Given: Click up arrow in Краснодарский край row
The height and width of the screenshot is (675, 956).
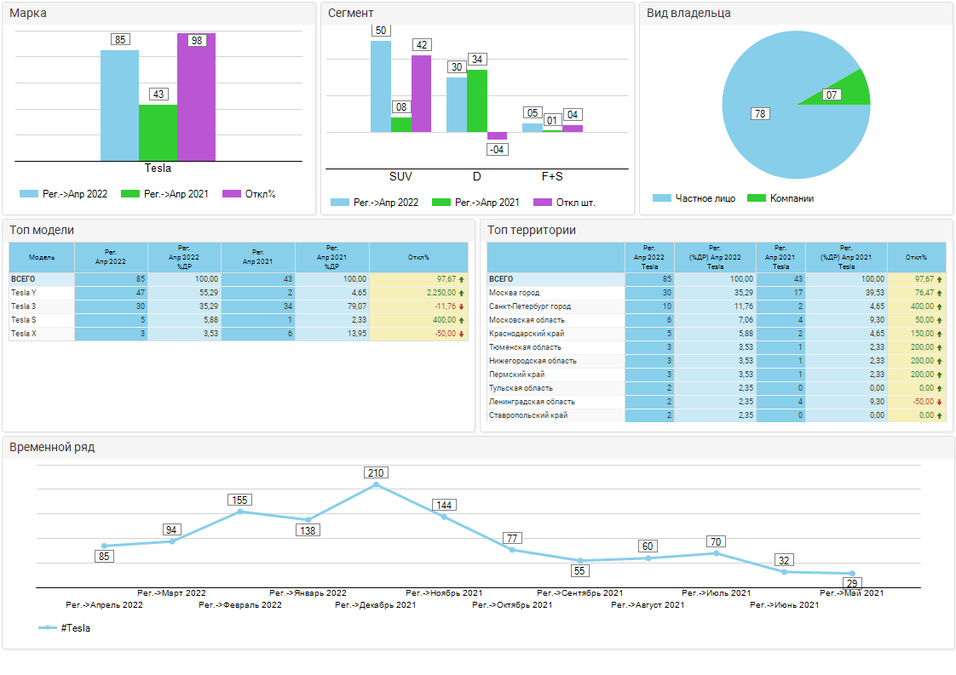Looking at the screenshot, I should (940, 334).
